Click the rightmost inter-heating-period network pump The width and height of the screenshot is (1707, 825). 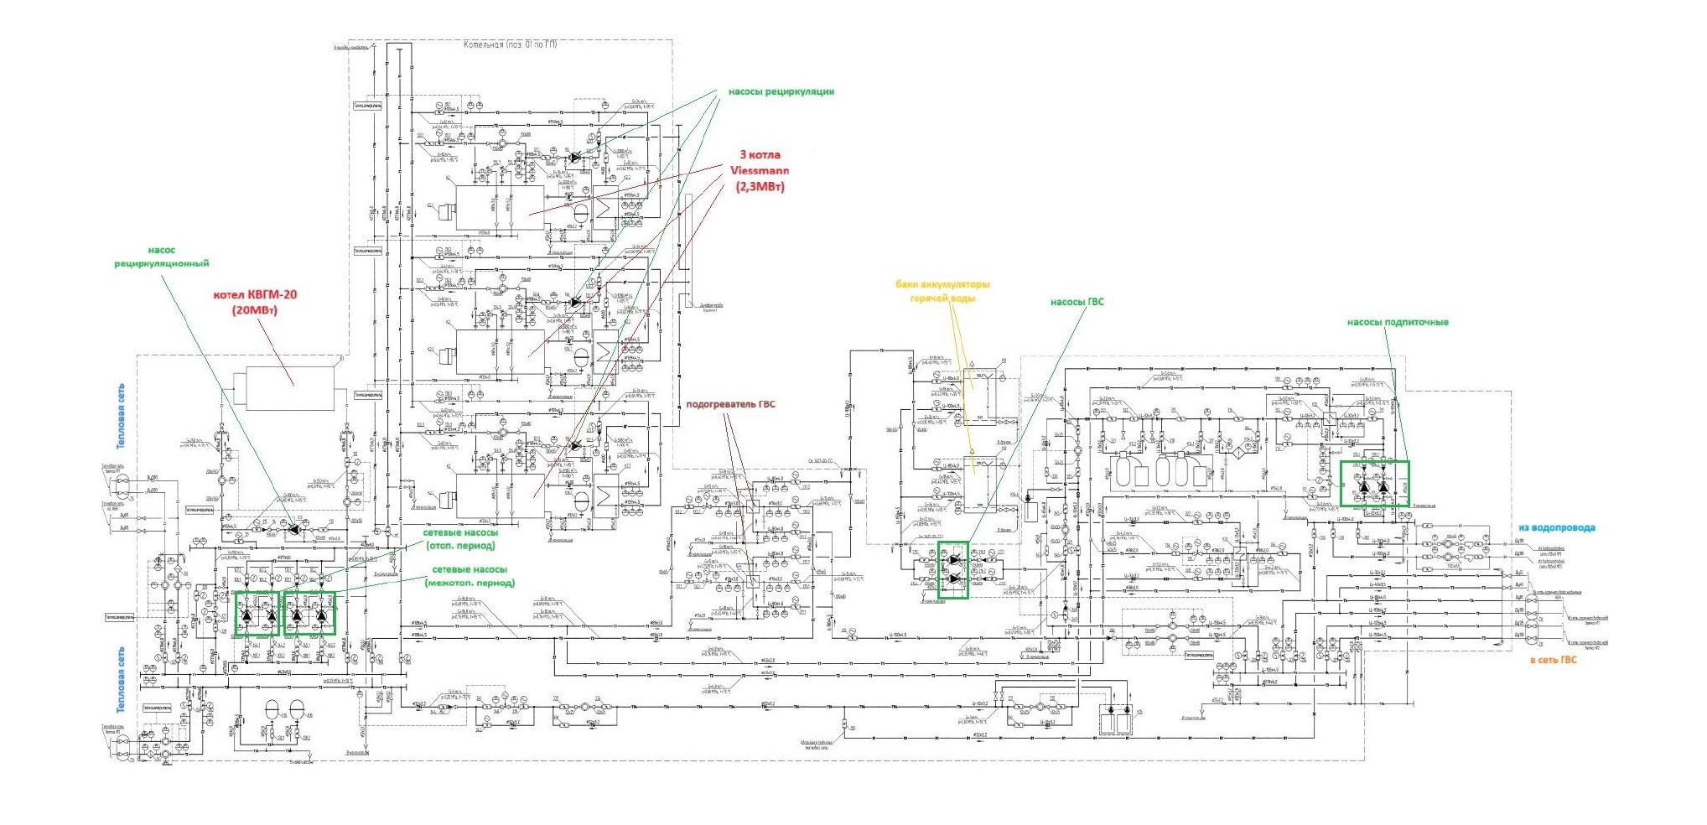pos(322,615)
